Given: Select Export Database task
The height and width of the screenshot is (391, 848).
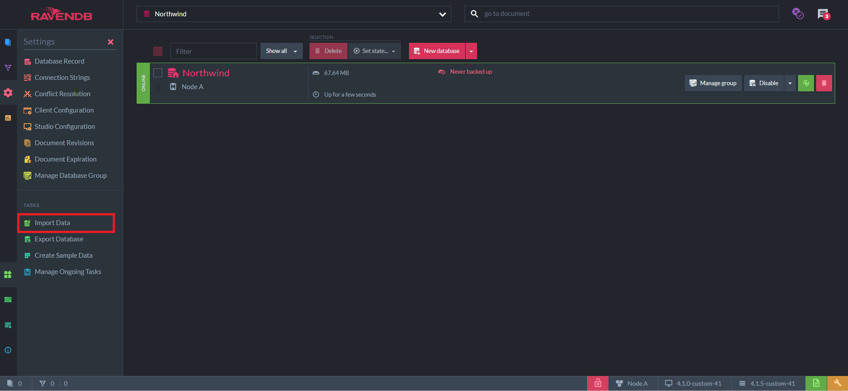Looking at the screenshot, I should (x=59, y=239).
